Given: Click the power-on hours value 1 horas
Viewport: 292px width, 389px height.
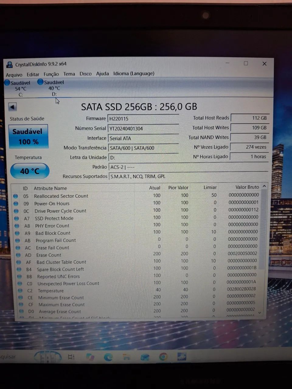Looking at the screenshot, I should [x=249, y=157].
